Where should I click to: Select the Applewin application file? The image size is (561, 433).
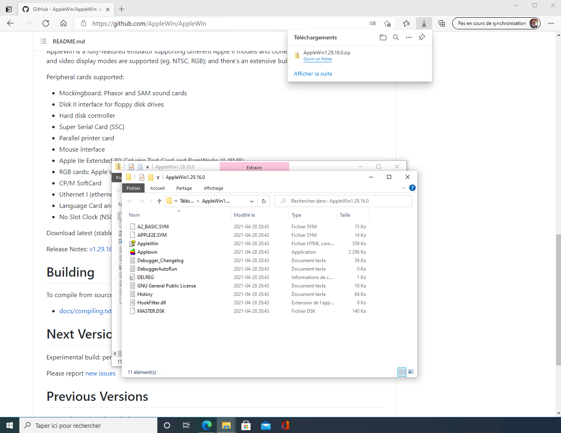tap(147, 252)
